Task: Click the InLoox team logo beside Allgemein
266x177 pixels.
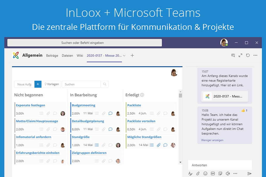Action: click(16, 55)
